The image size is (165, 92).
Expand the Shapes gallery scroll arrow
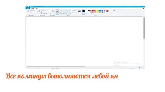[x=70, y=14]
